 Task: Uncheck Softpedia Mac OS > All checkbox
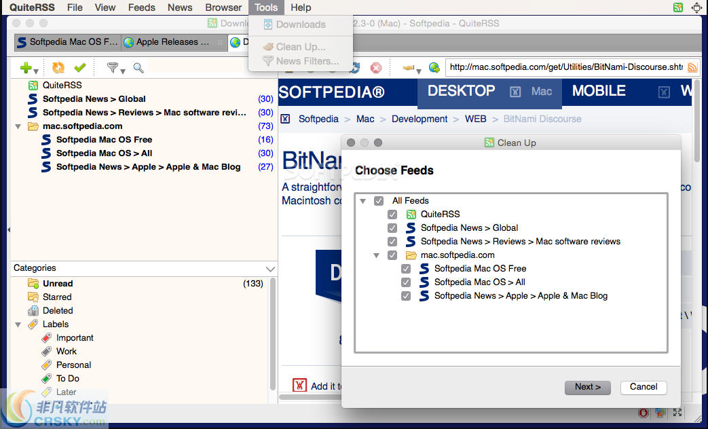coord(406,282)
